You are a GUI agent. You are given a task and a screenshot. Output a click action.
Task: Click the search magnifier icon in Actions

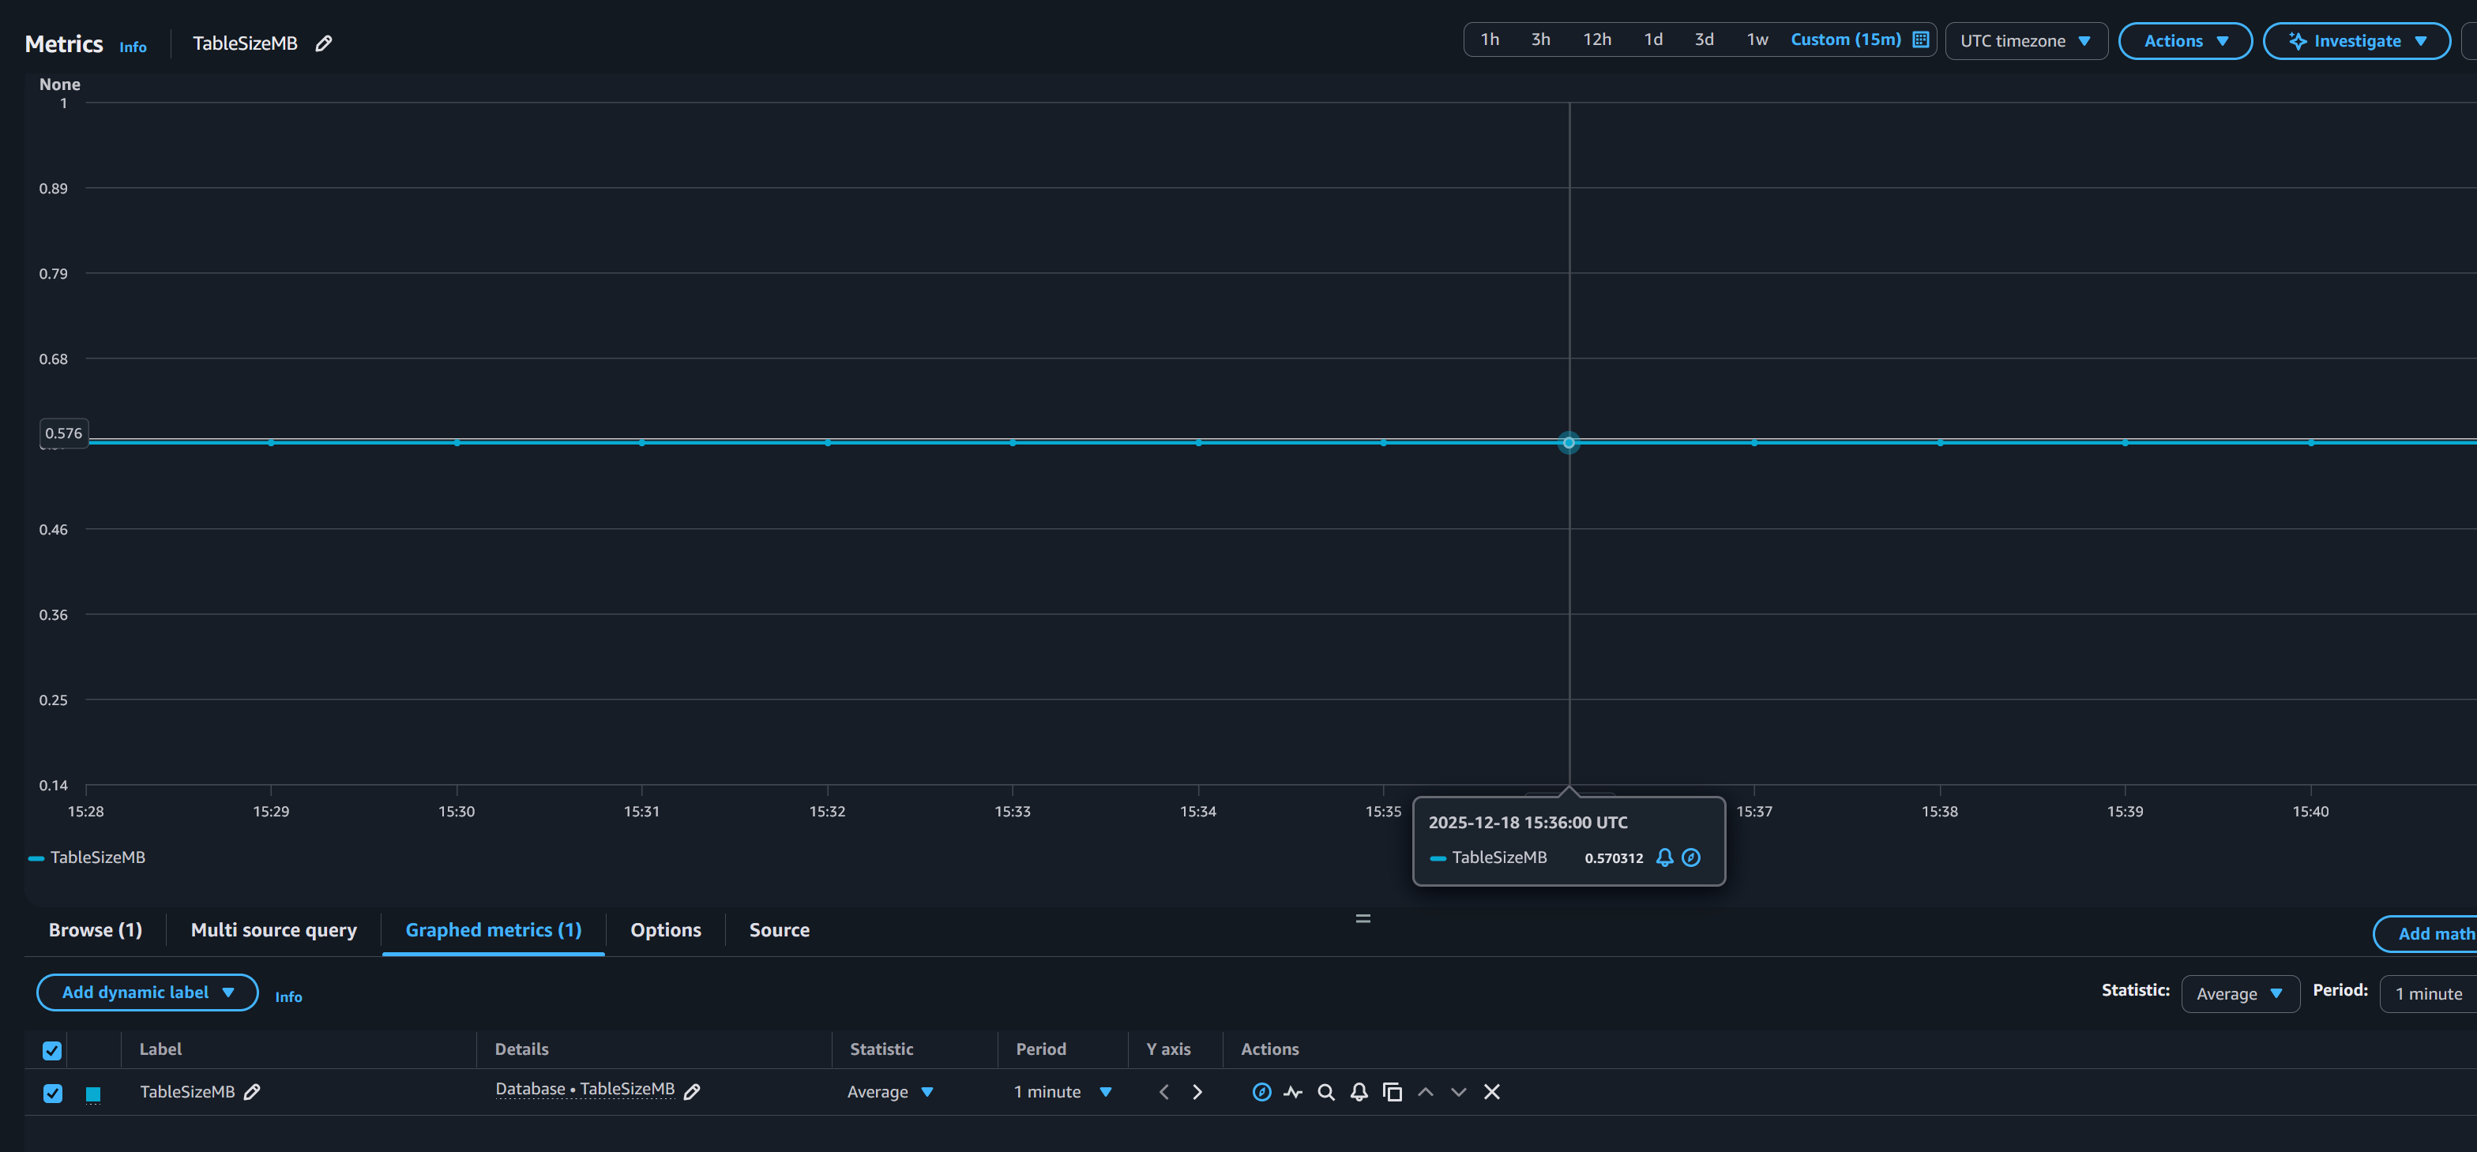[1326, 1091]
